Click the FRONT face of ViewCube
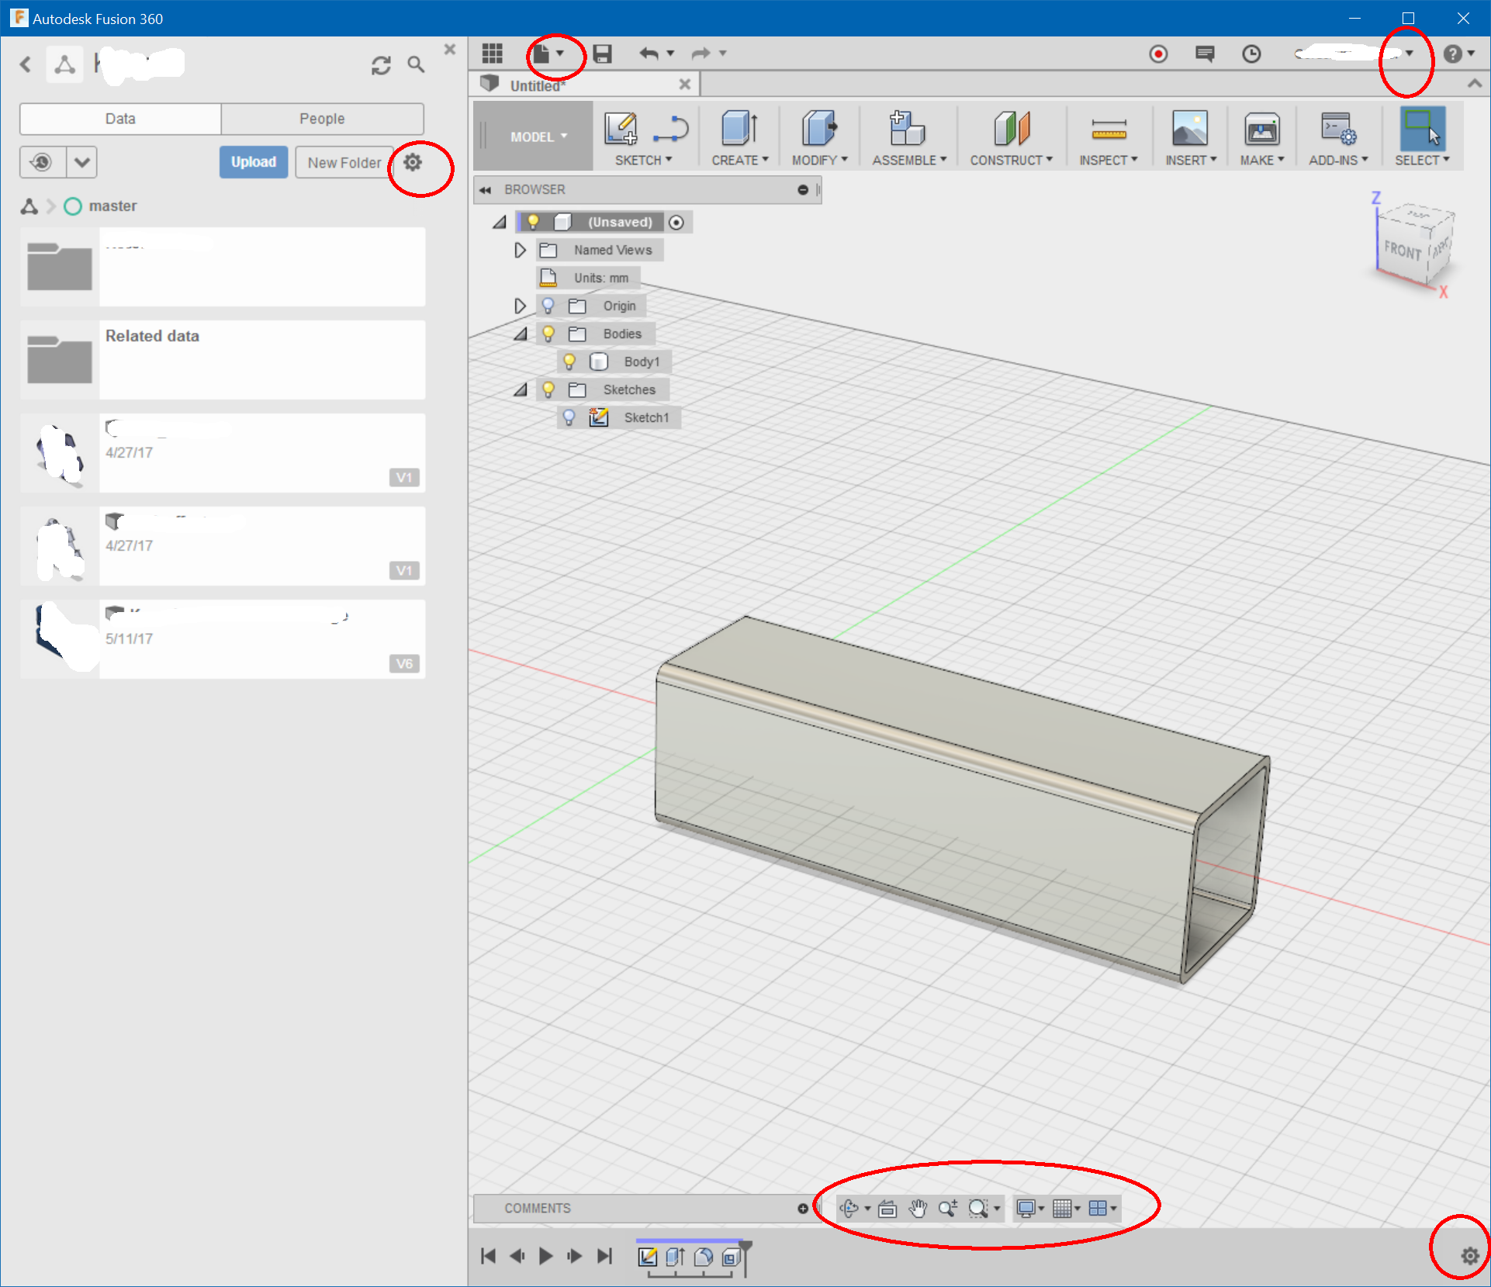 click(1403, 251)
